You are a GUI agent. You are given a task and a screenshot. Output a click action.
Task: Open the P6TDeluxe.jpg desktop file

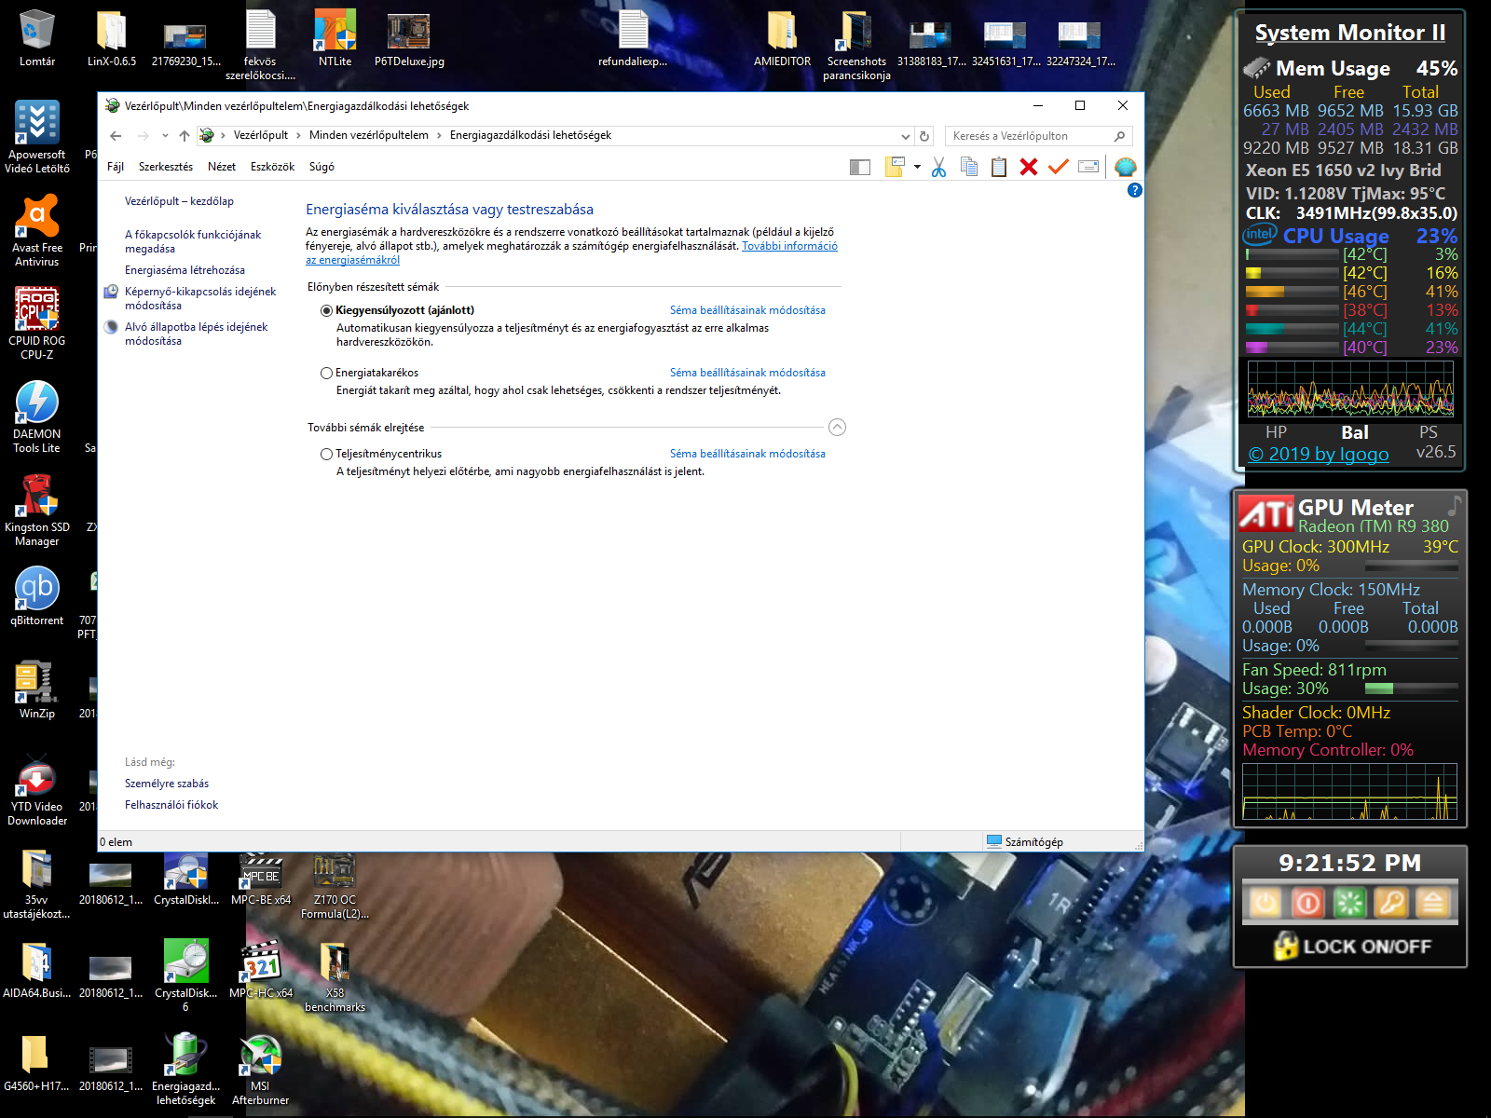(x=409, y=37)
